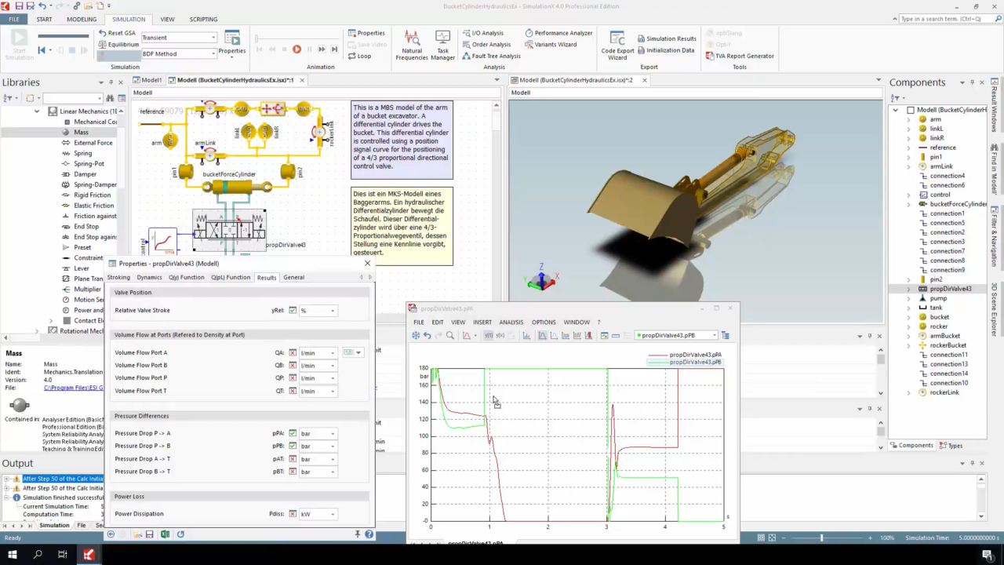
Task: Open the Natural Frequencies analysis
Action: tap(412, 46)
